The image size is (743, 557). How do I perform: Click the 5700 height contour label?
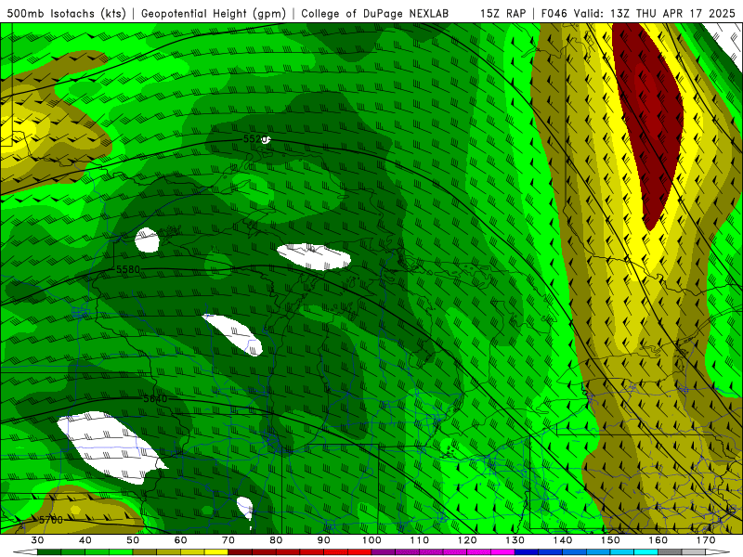click(x=51, y=520)
